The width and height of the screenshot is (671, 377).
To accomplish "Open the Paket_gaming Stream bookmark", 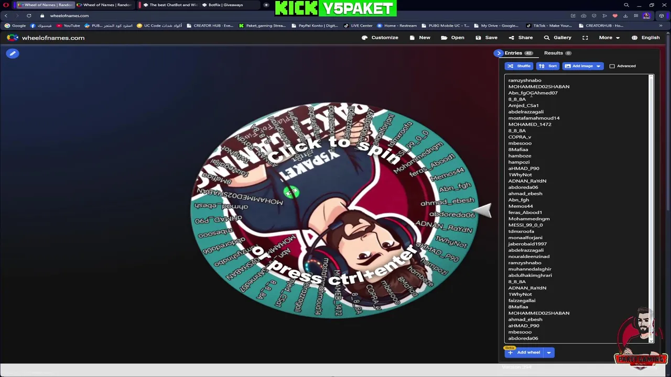I will tap(262, 26).
